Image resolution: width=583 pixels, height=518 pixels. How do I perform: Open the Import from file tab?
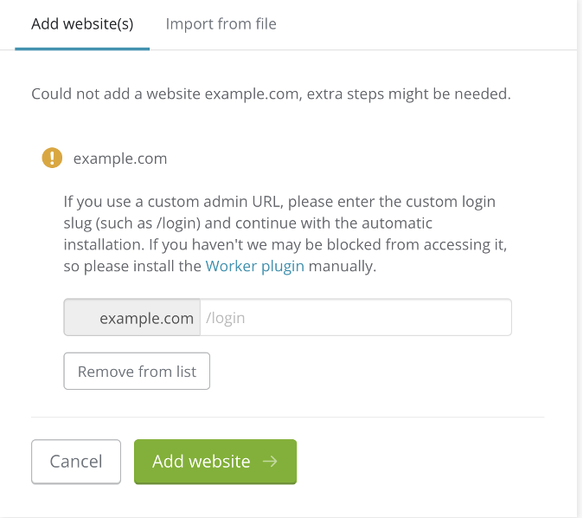[x=221, y=23]
